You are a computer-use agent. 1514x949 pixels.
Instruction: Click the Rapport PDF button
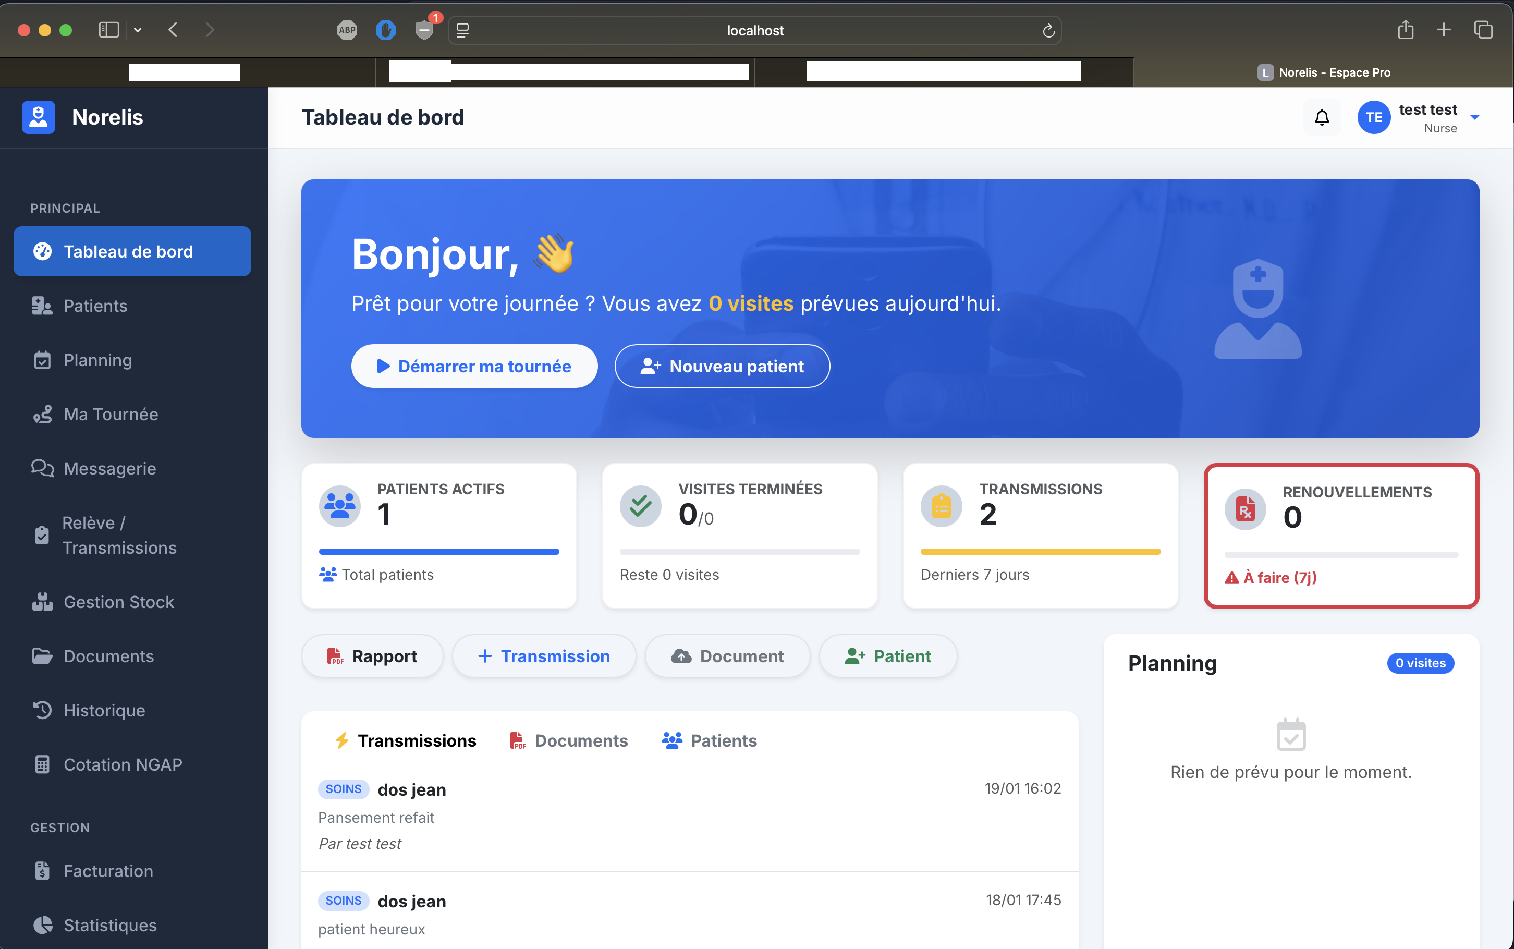pos(372,656)
